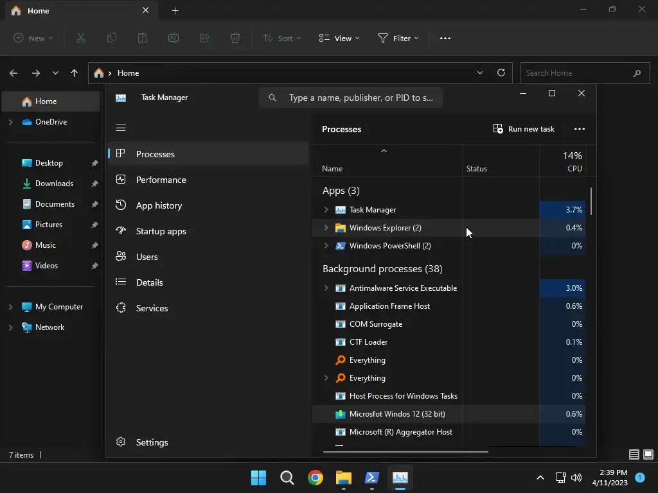Expand the Antimalware Service Executable process
658x493 pixels.
(326, 288)
